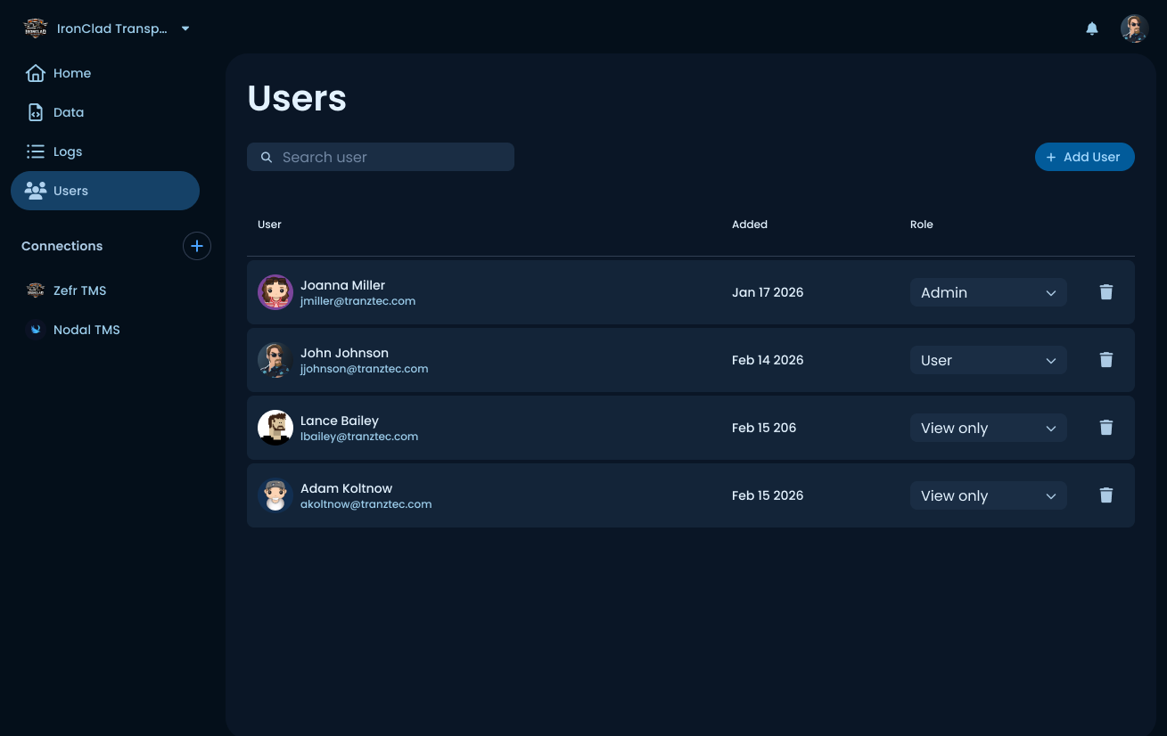The height and width of the screenshot is (736, 1167).
Task: Open John Johnson's User role dropdown
Action: 989,360
